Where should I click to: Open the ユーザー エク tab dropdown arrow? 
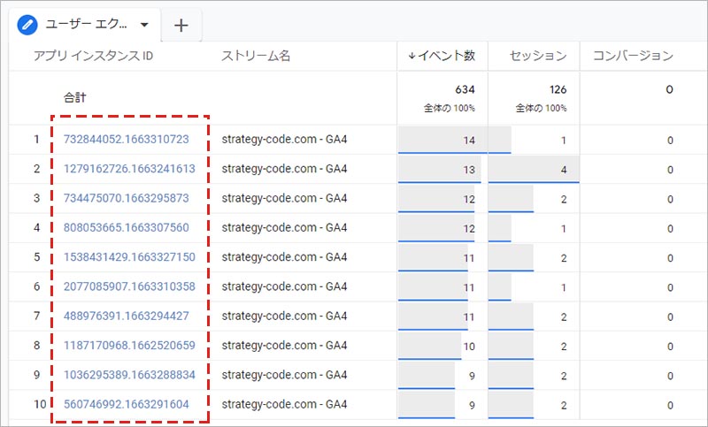[x=144, y=25]
